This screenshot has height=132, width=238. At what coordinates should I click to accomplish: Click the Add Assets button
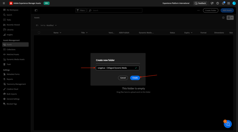[x=227, y=10]
